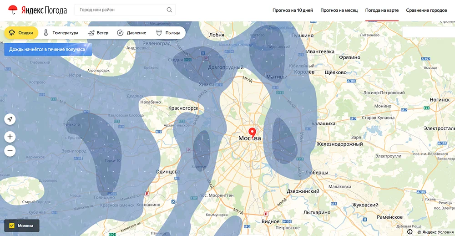This screenshot has height=236, width=455.
Task: Click the city label Королёв
Action: click(304, 72)
